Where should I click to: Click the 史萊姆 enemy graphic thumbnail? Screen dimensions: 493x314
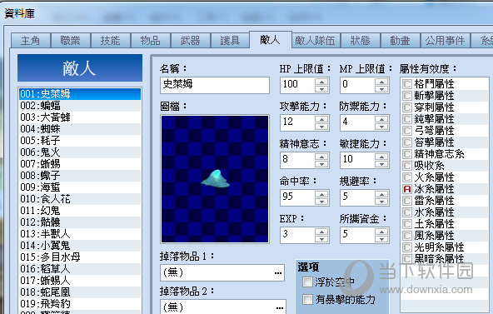pyautogui.click(x=215, y=179)
